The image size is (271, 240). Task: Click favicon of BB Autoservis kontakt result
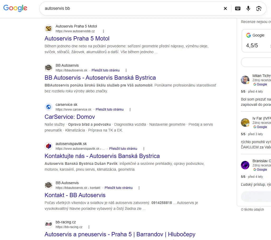(49, 185)
